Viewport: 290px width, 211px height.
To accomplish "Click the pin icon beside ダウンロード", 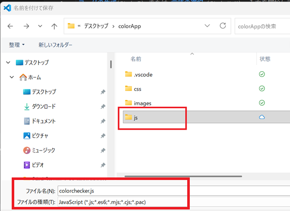I will 103,106.
